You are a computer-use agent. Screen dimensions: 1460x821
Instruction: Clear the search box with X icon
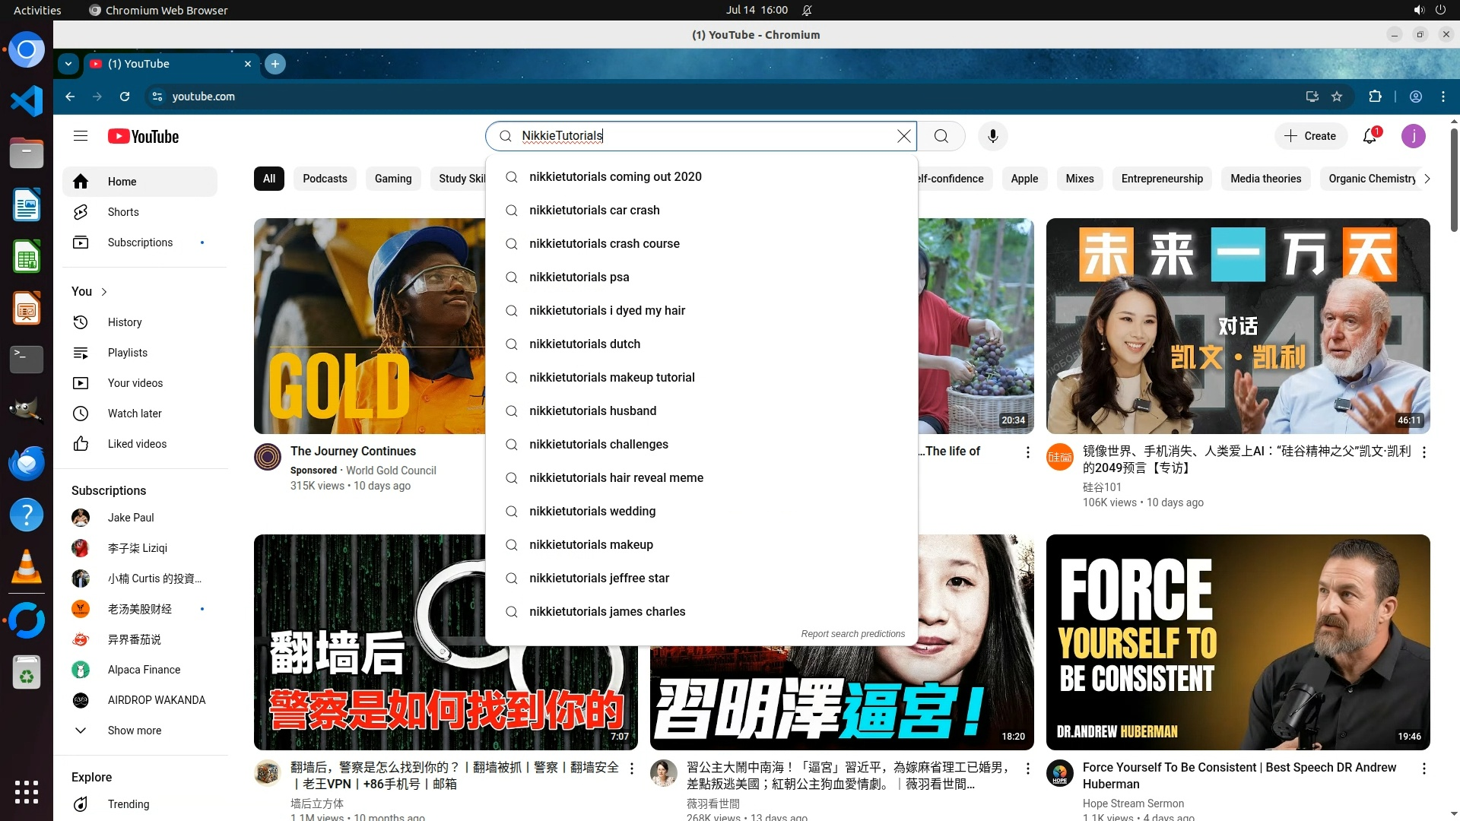tap(903, 136)
